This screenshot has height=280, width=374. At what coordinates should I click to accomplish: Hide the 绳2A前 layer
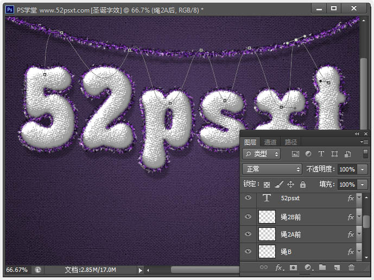point(248,234)
